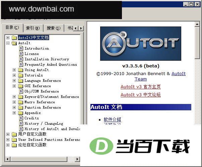The width and height of the screenshot is (202, 167).
Task: Select the History / ChangeLog topic text
Action: (x=44, y=123)
